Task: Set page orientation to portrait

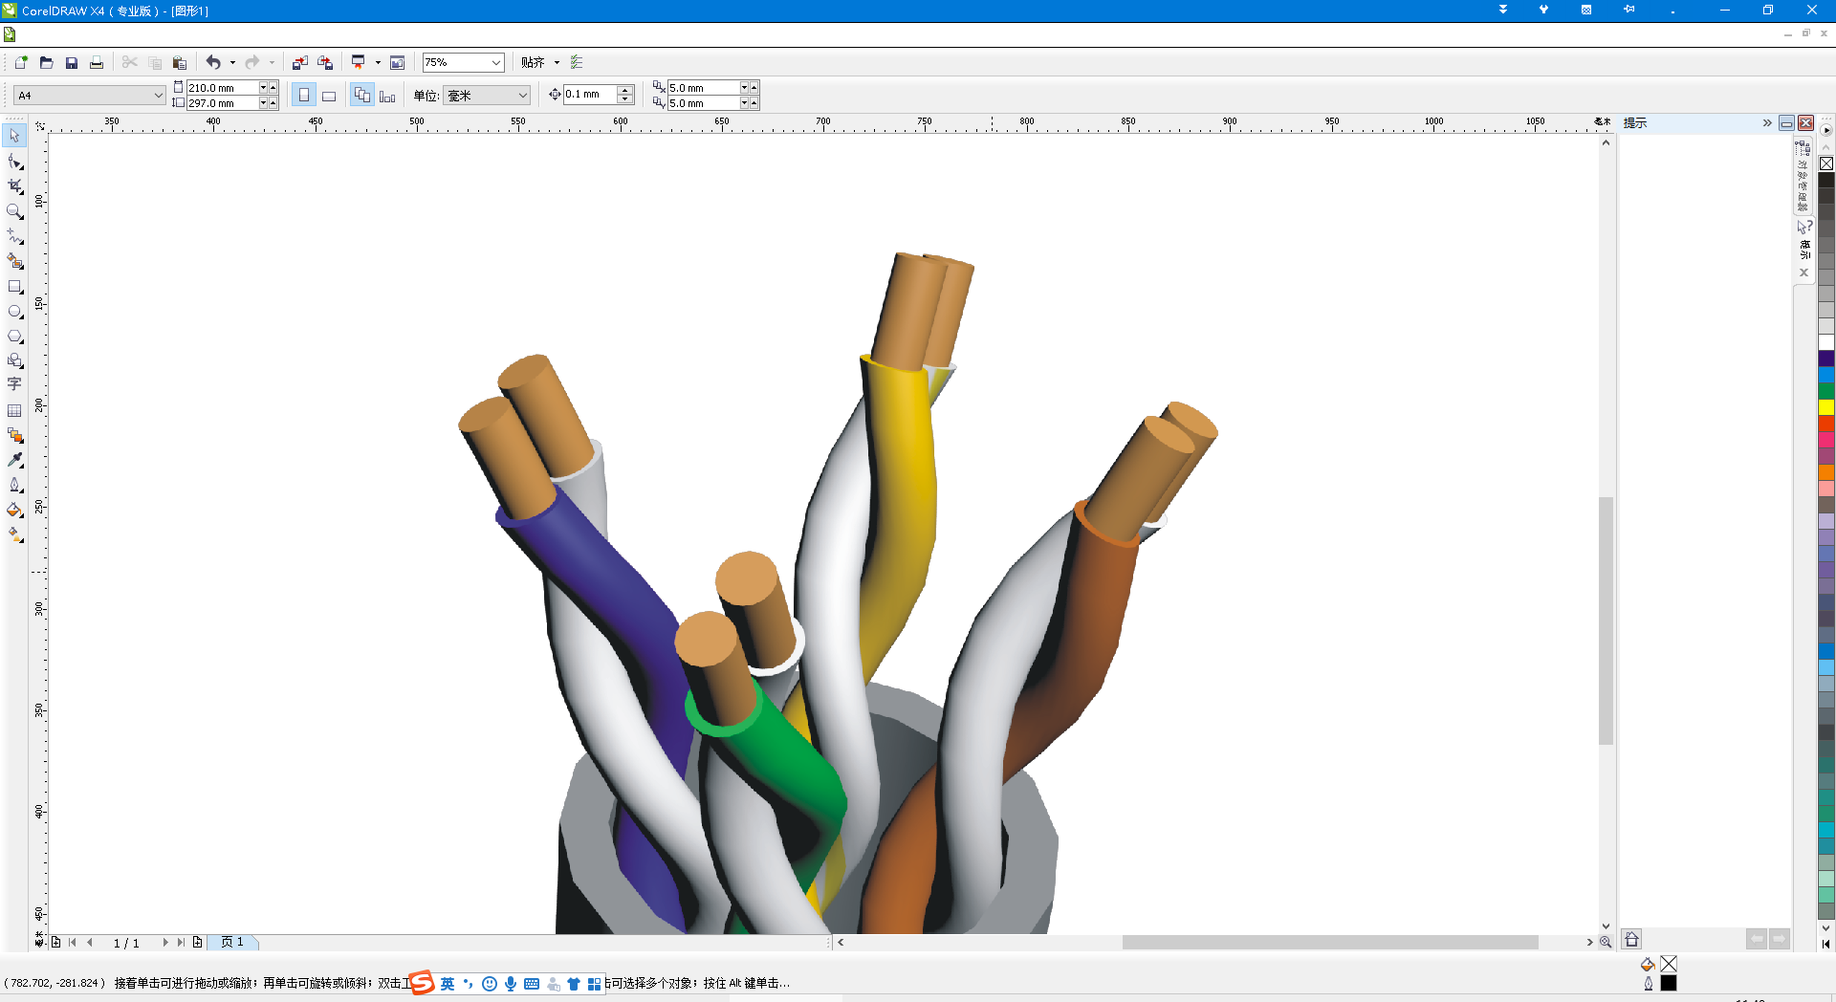Action: pos(304,96)
